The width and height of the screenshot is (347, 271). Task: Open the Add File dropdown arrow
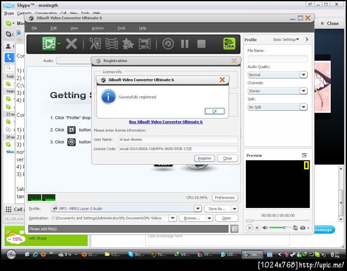[58, 43]
